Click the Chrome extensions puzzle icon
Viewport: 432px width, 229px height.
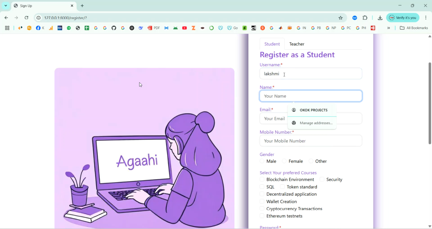tap(365, 18)
